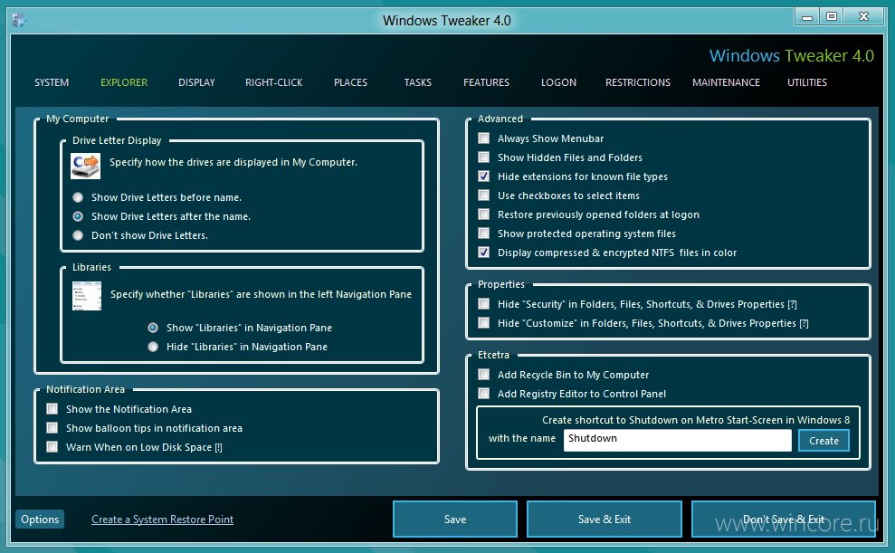Switch to the EXPLORER tab
The height and width of the screenshot is (553, 895).
(x=124, y=82)
